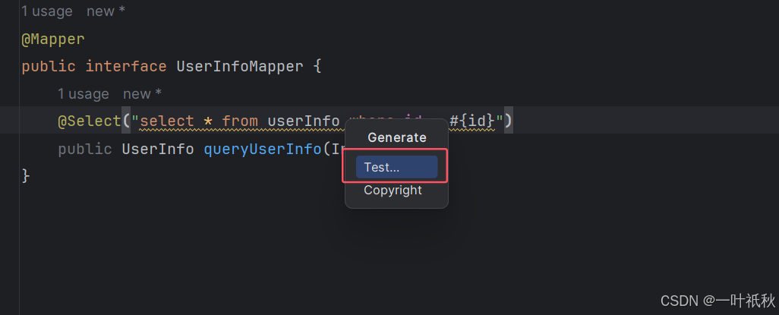Click the 'new *' hint above @Select

click(142, 94)
